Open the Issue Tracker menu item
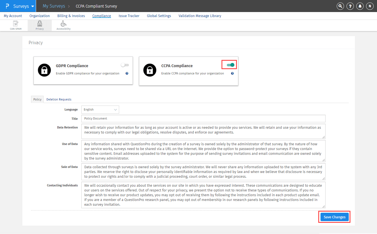The height and width of the screenshot is (234, 377). [x=129, y=16]
